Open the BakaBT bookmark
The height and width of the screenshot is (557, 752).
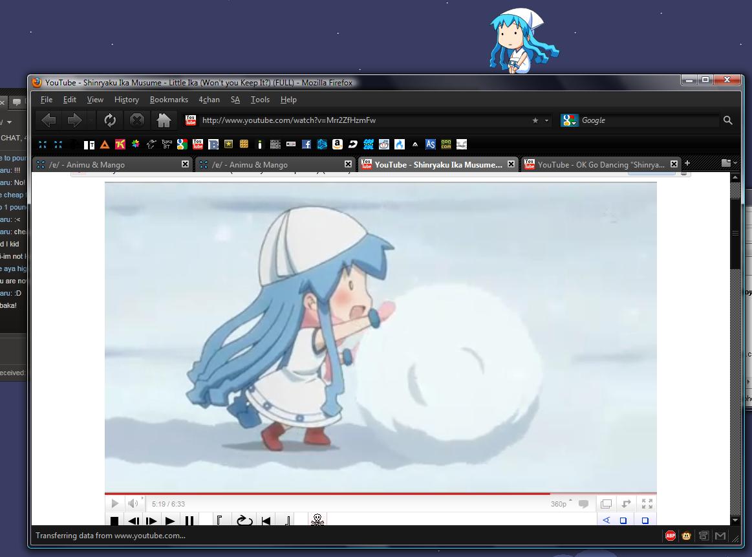166,144
